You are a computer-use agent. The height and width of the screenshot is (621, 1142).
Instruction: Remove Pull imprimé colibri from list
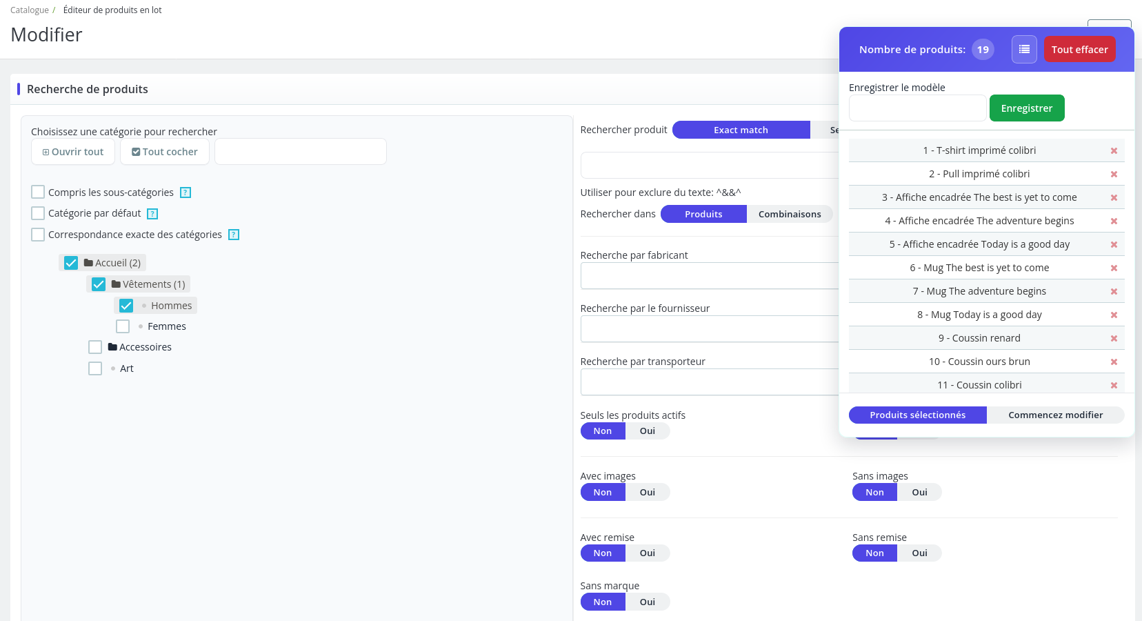pos(1114,175)
